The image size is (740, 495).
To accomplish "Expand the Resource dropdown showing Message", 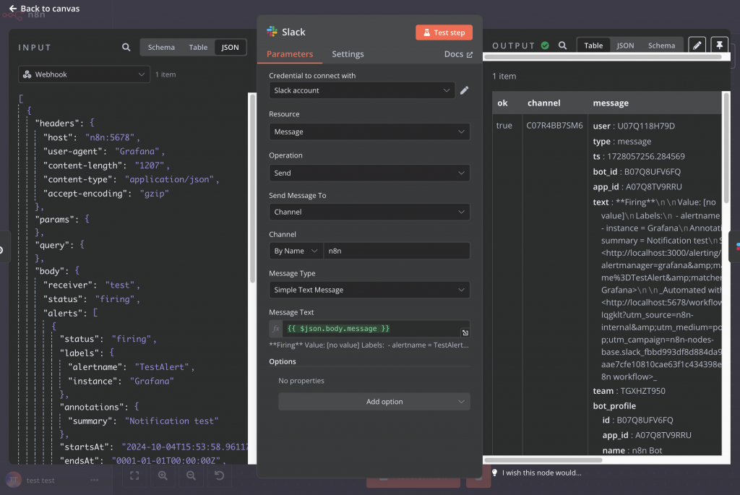I will 369,132.
